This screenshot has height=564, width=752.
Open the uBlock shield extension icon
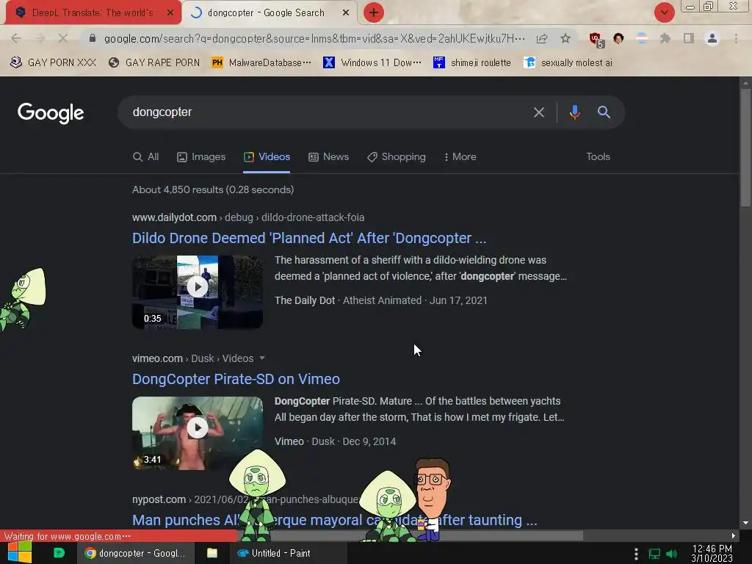596,40
